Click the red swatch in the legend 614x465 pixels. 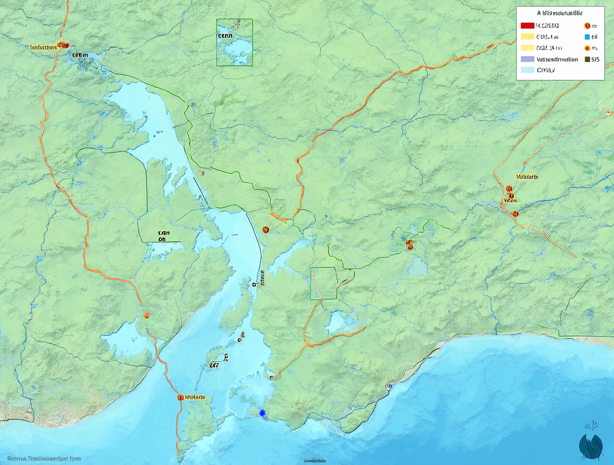(x=527, y=26)
